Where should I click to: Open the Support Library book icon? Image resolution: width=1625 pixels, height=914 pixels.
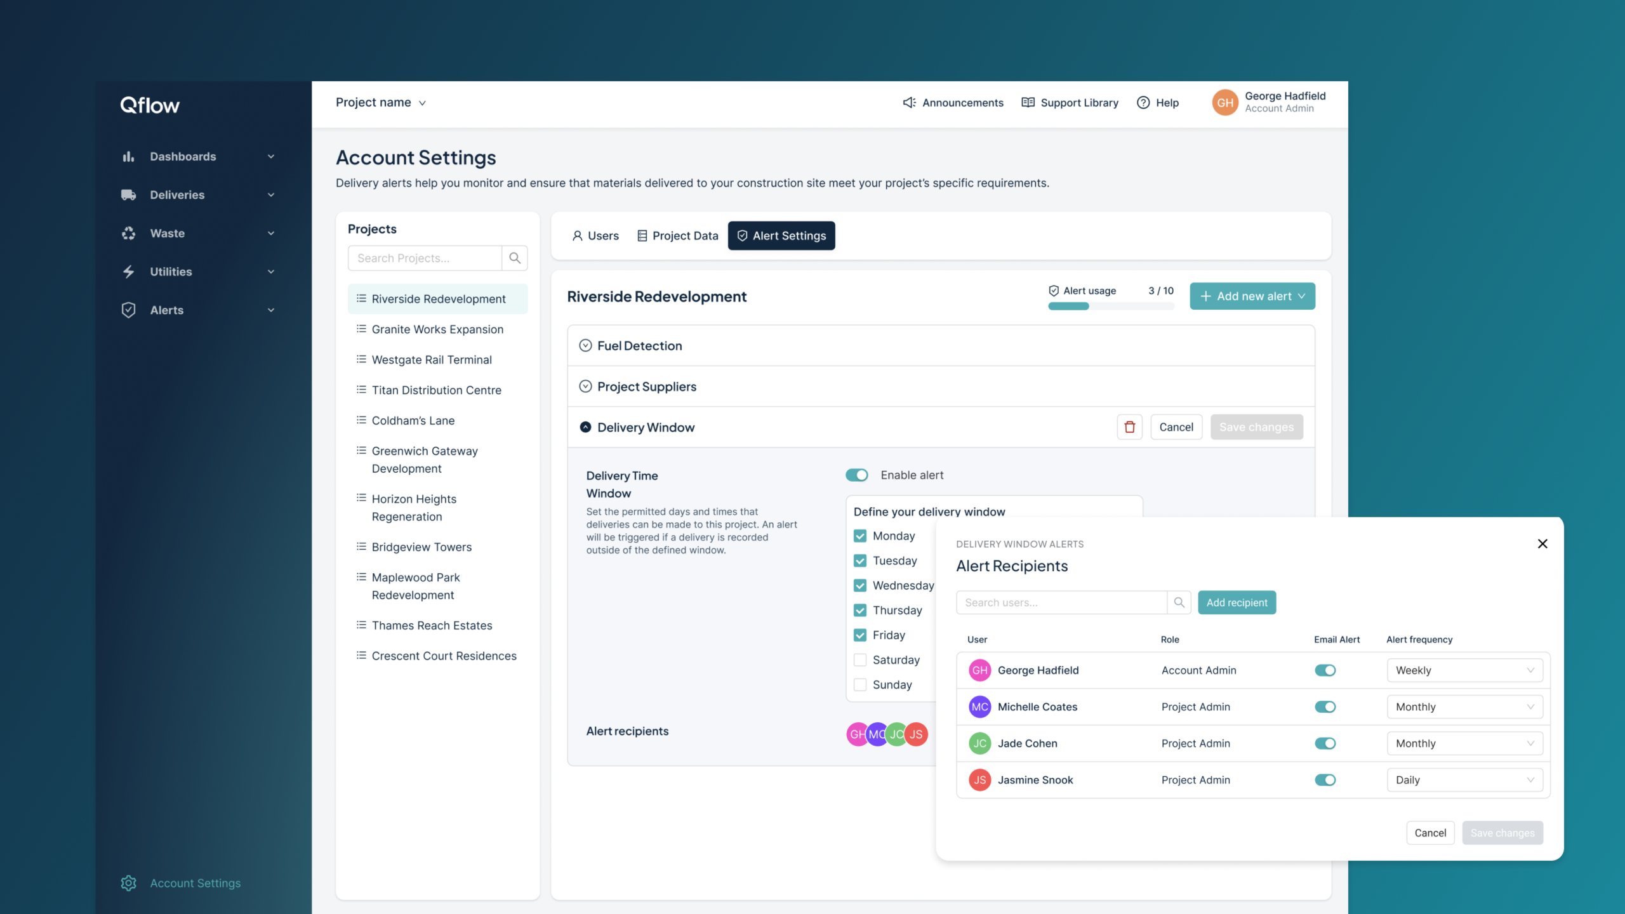click(x=1028, y=103)
